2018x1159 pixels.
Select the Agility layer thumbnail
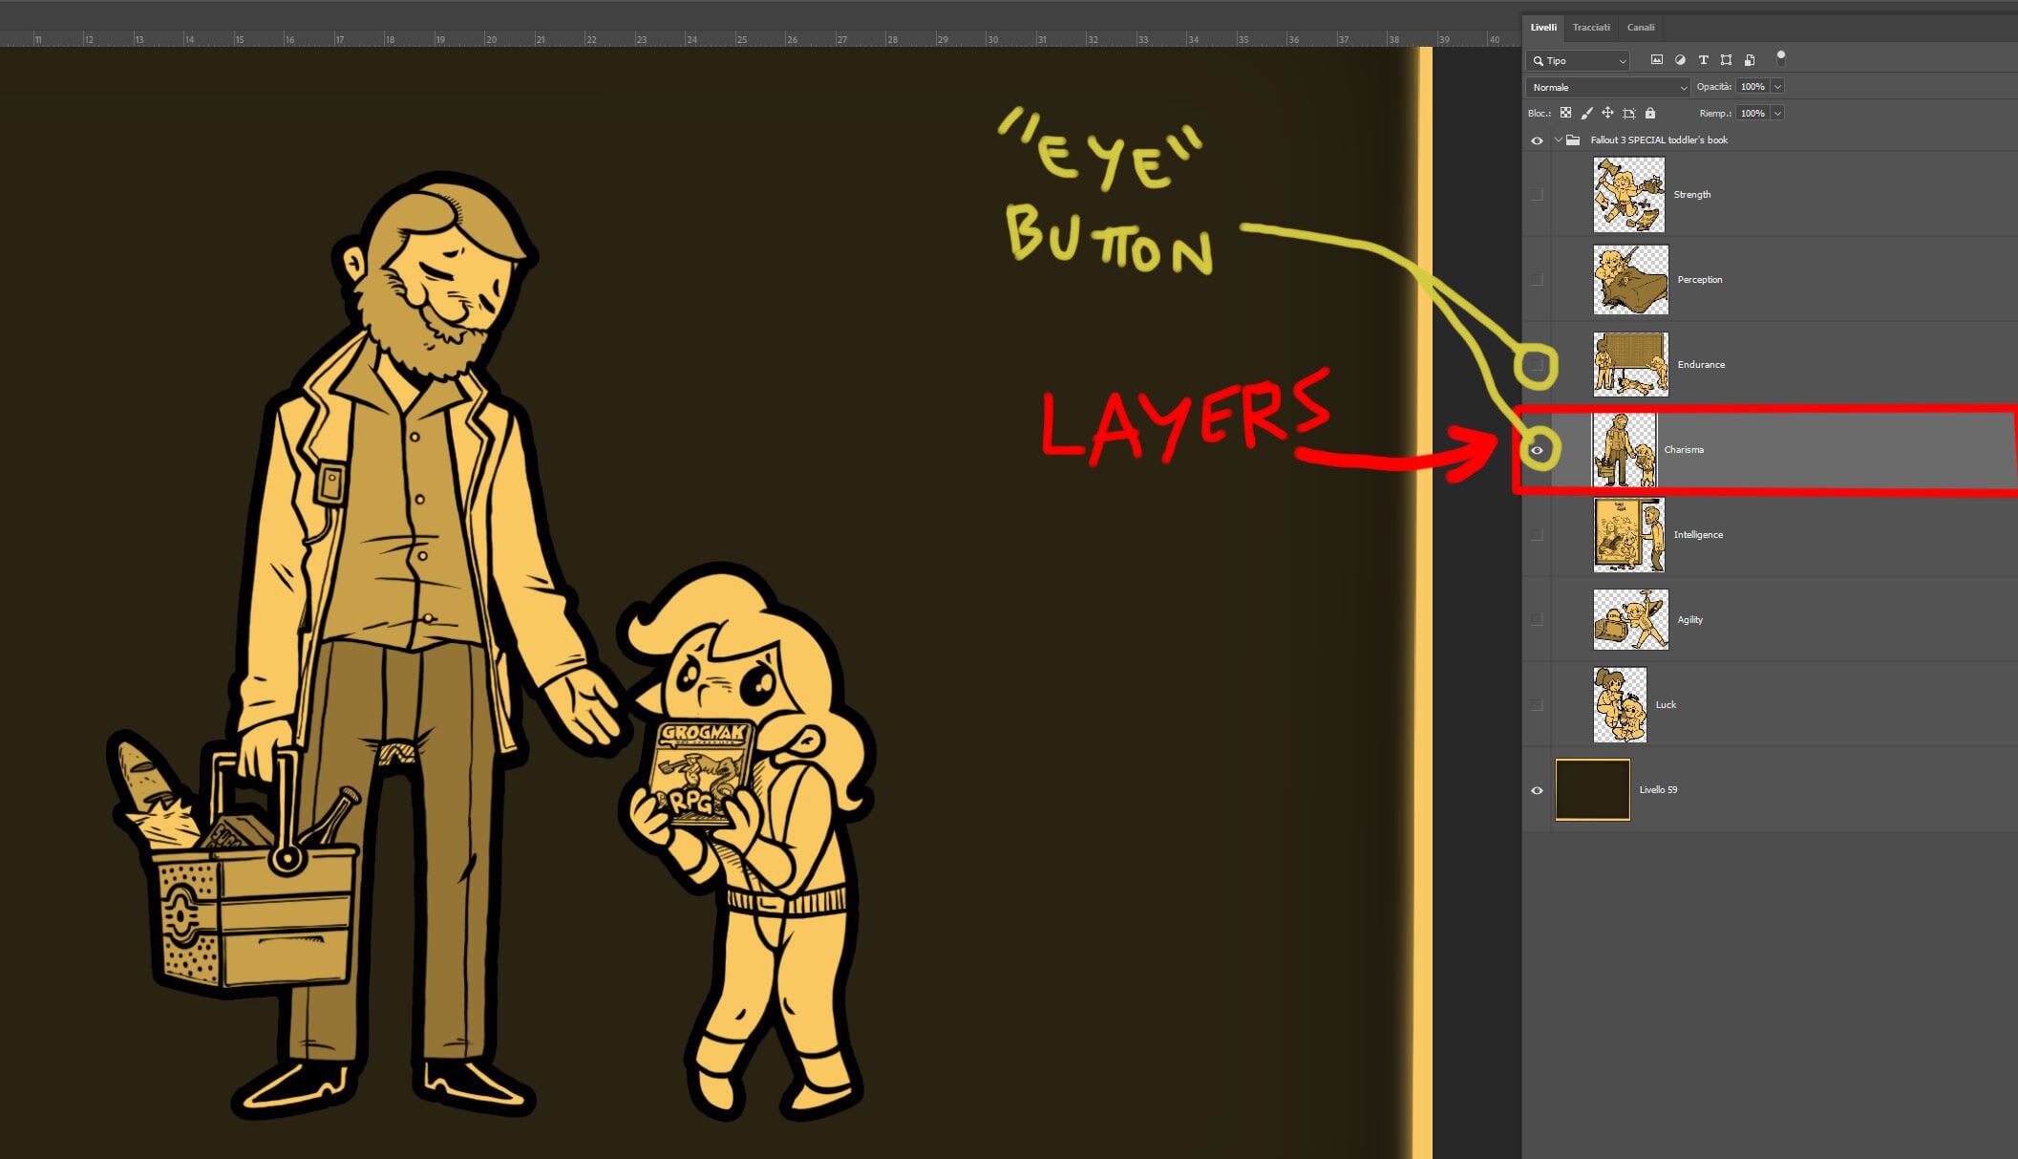pyautogui.click(x=1631, y=619)
